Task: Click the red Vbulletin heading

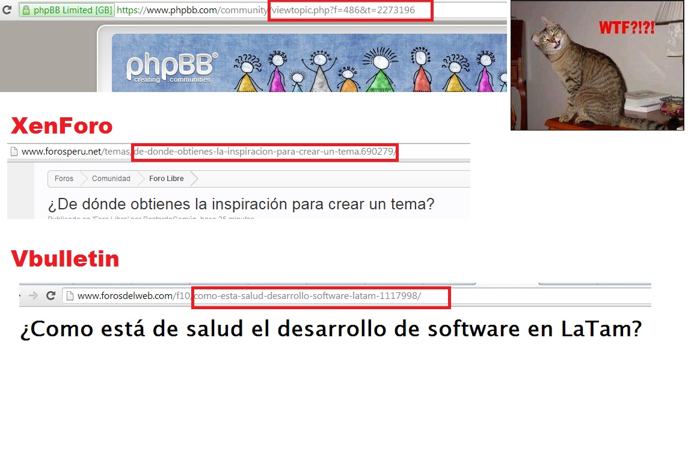Action: pyautogui.click(x=65, y=259)
